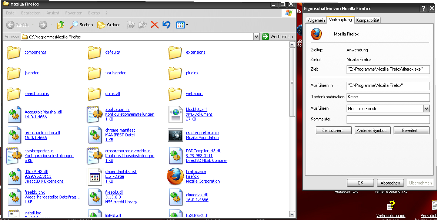Open the Favoriten menu
The width and height of the screenshot is (441, 224).
coord(74,13)
